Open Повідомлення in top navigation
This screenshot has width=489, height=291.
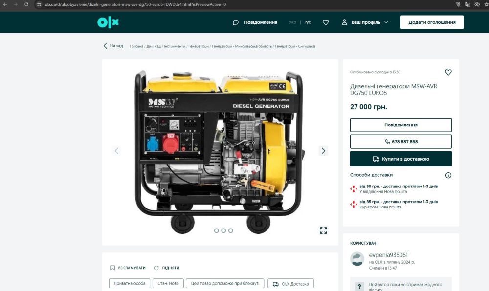click(x=255, y=22)
